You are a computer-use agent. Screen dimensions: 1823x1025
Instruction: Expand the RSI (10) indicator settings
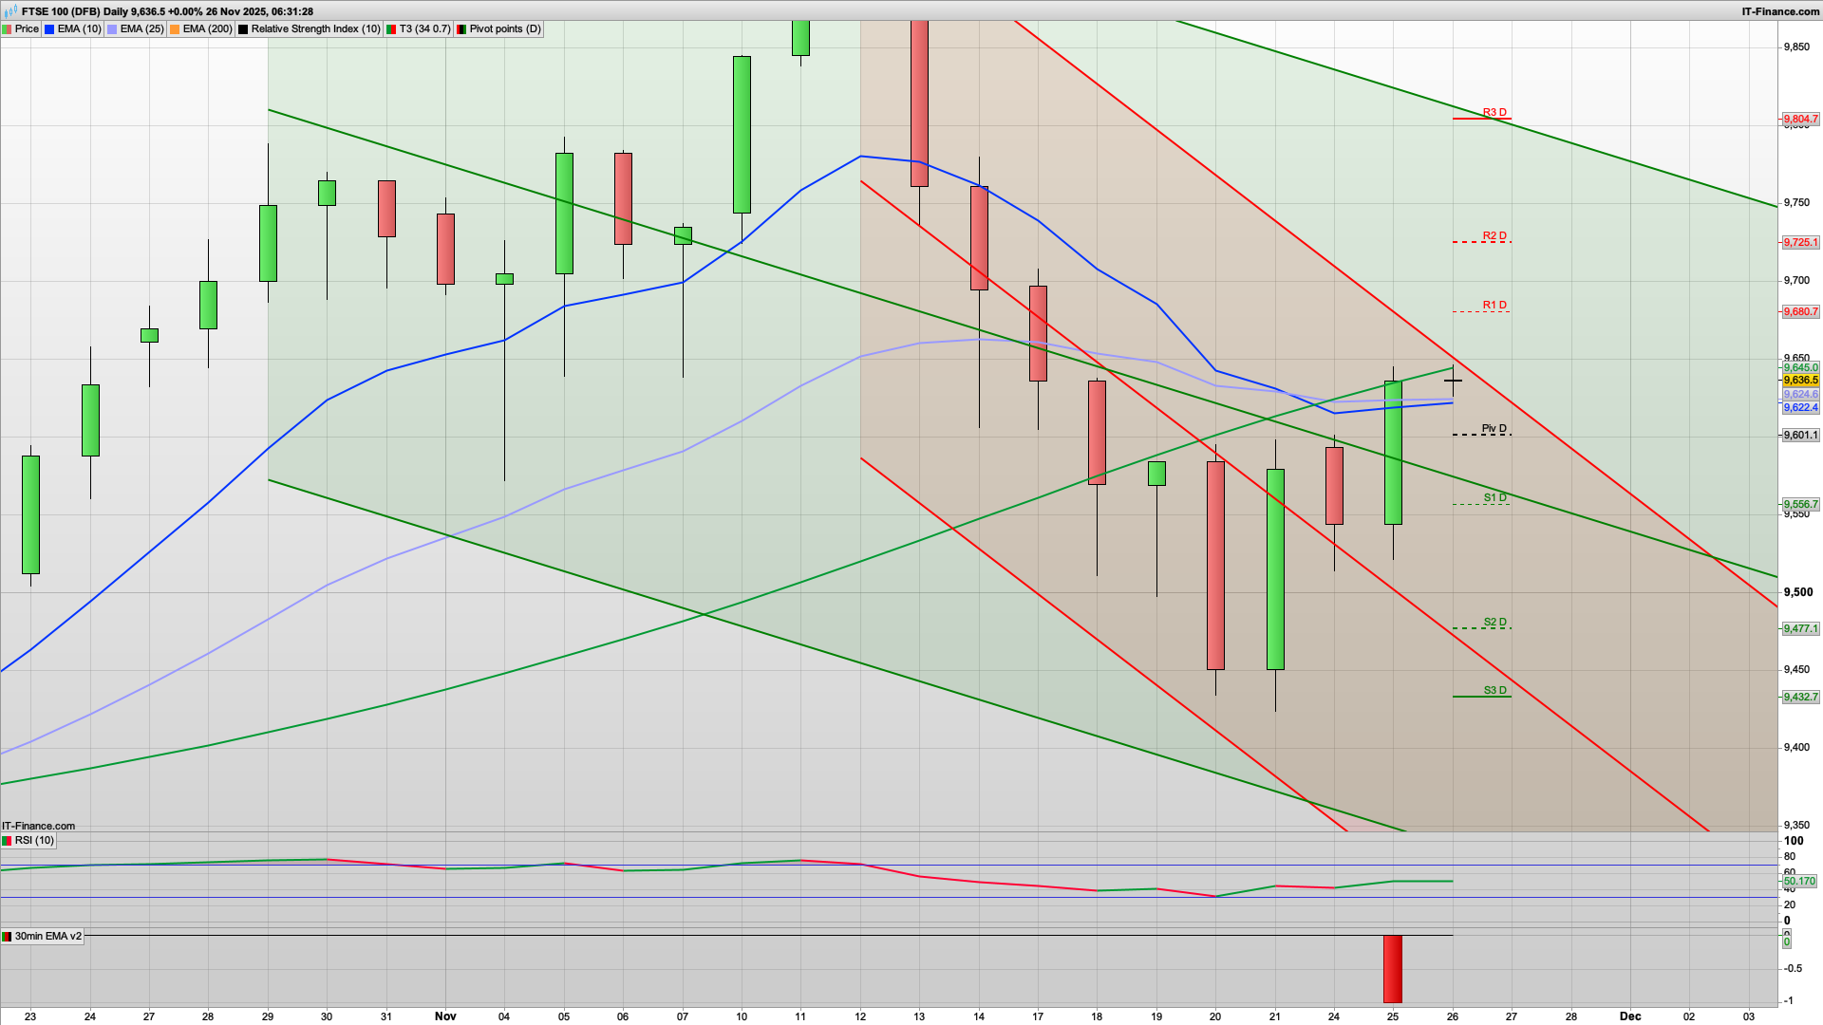pos(35,840)
